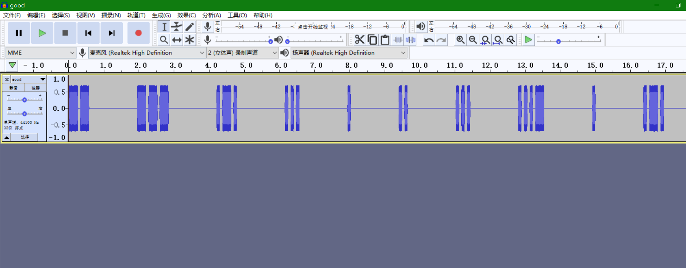The height and width of the screenshot is (268, 686).
Task: Open the 立体声 recording channels dropdown
Action: point(242,53)
